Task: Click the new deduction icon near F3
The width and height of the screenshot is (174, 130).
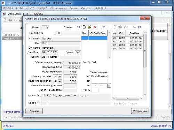Action: (x=84, y=27)
